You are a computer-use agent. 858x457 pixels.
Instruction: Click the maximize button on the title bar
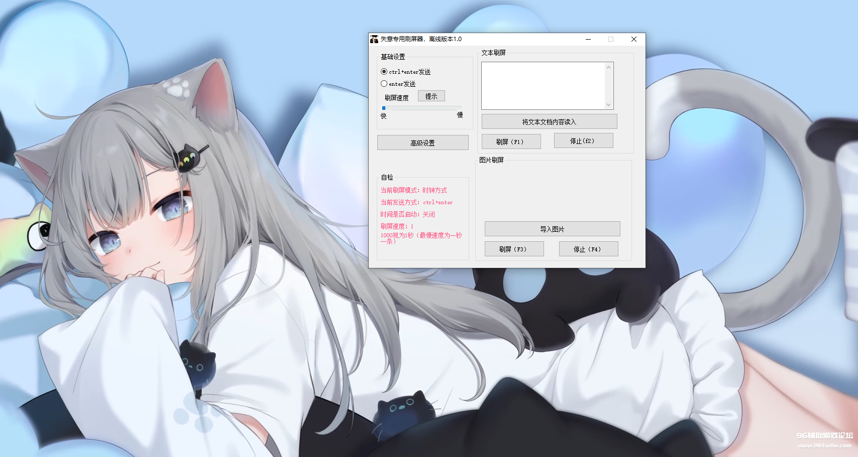611,39
